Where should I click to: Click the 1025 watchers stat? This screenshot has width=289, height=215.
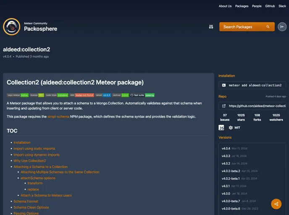(276, 117)
